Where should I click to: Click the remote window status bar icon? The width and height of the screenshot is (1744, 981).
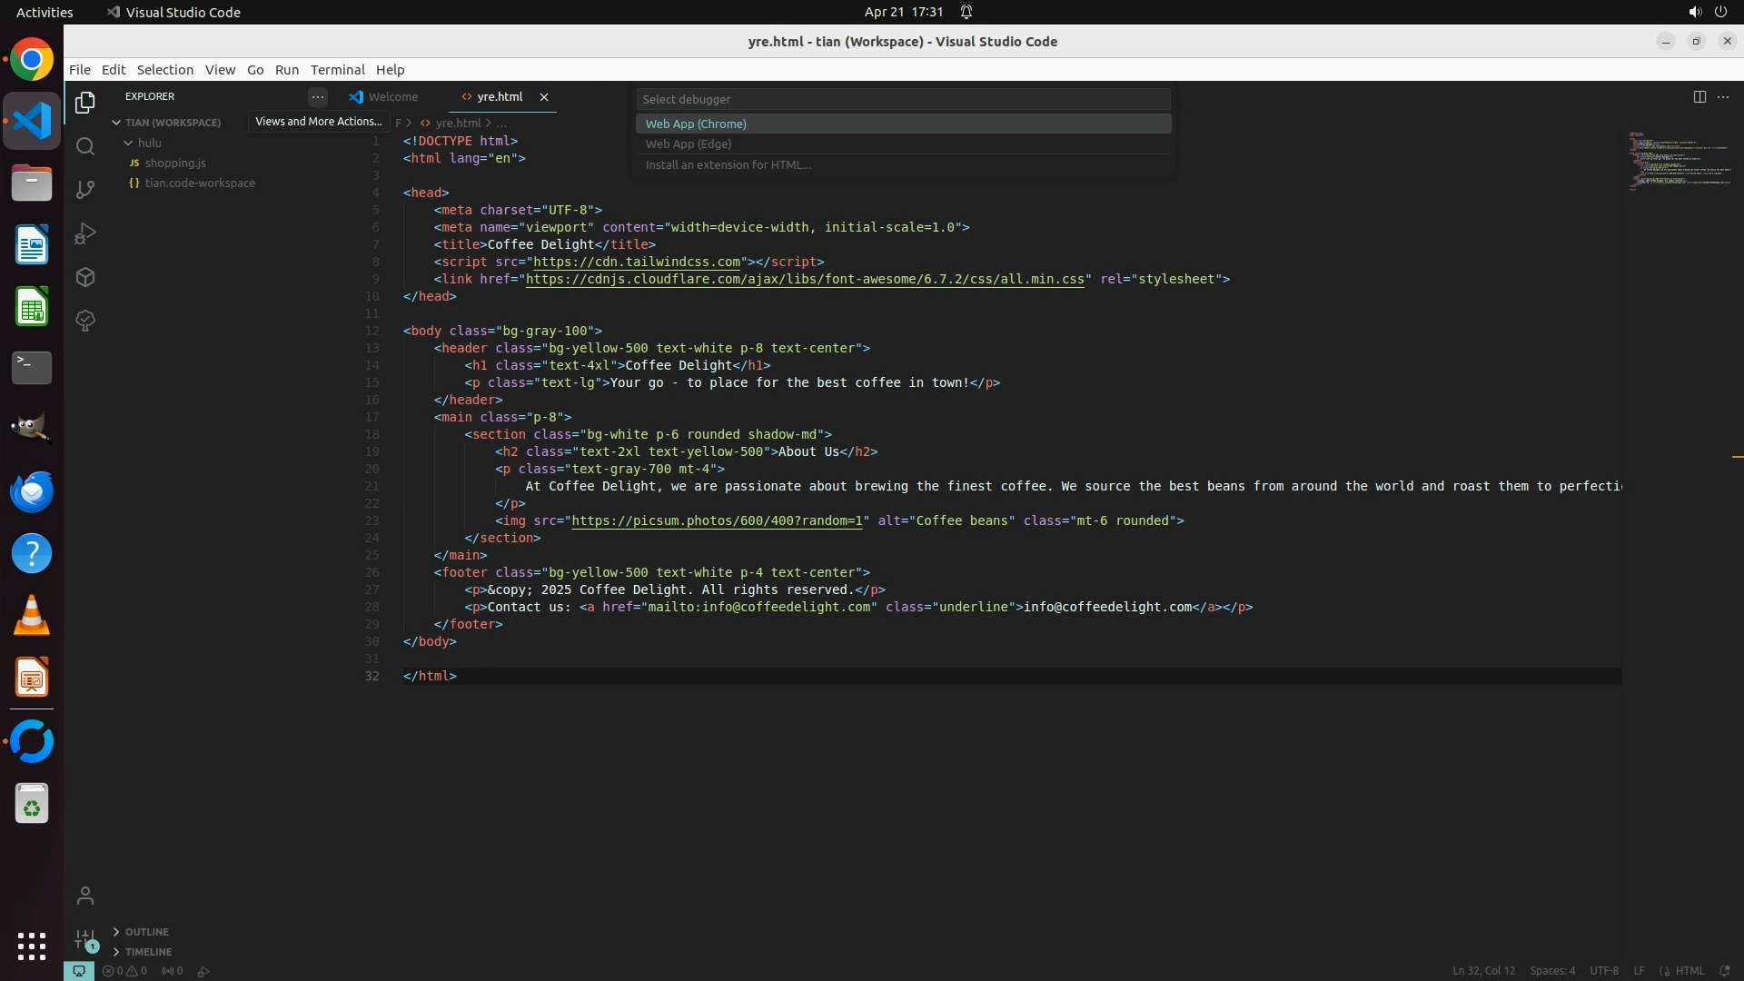click(x=79, y=971)
